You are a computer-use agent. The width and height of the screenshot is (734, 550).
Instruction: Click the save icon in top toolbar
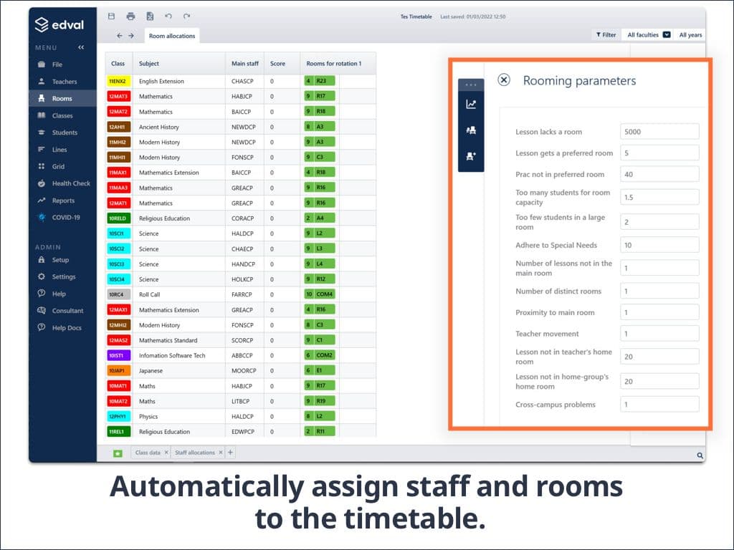click(x=111, y=16)
